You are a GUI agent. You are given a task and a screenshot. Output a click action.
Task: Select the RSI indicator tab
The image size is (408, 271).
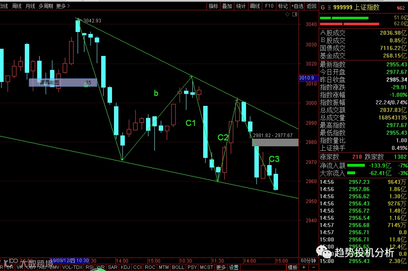pyautogui.click(x=90, y=267)
